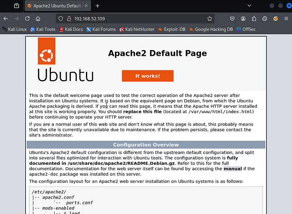292x214 pixels.
Task: Go back to the previous page
Action: click(x=6, y=19)
